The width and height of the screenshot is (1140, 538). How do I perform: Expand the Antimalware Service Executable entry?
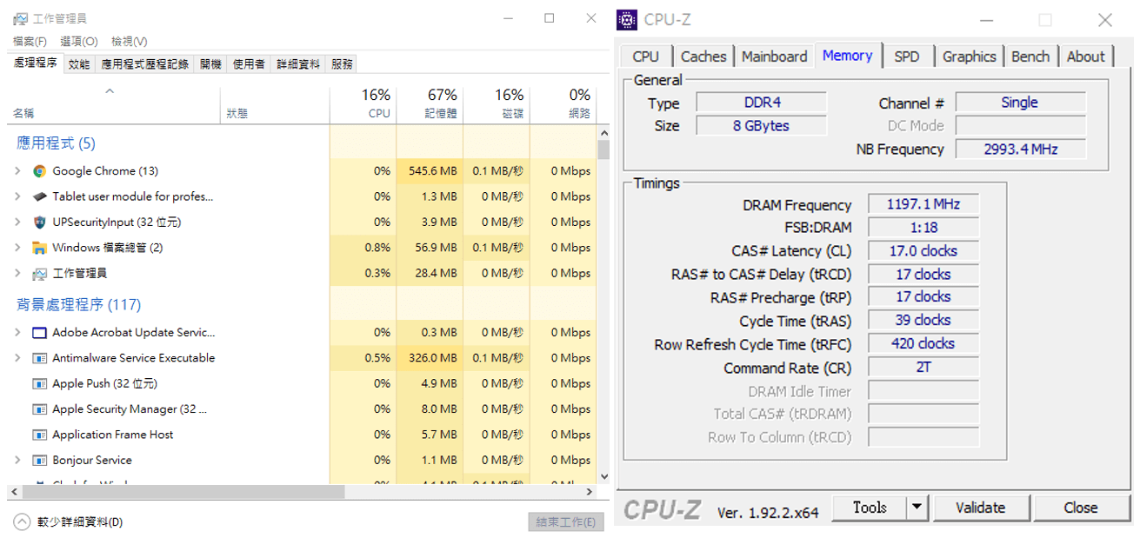point(17,358)
